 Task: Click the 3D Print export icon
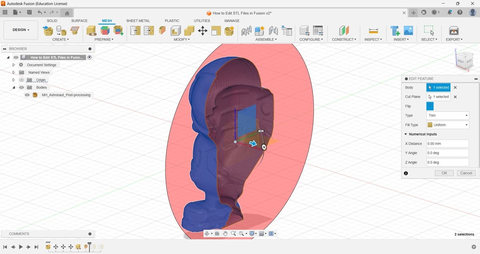tap(454, 30)
